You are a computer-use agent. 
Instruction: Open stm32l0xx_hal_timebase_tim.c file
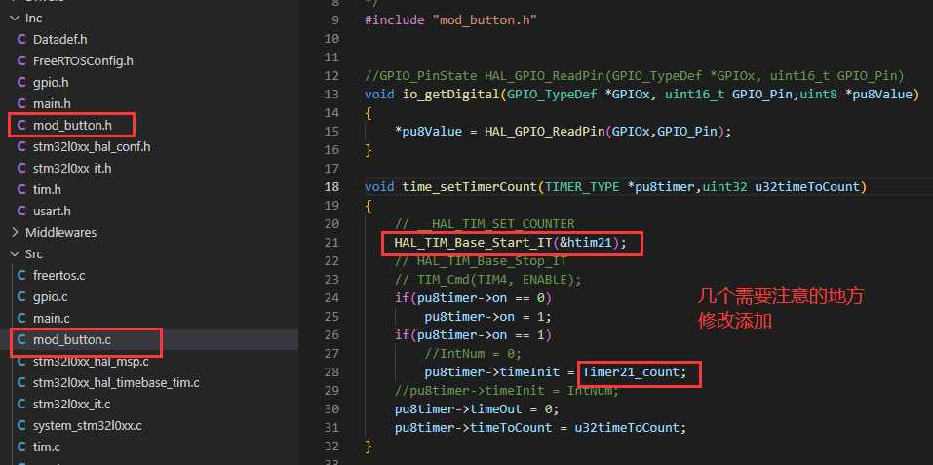click(x=116, y=382)
